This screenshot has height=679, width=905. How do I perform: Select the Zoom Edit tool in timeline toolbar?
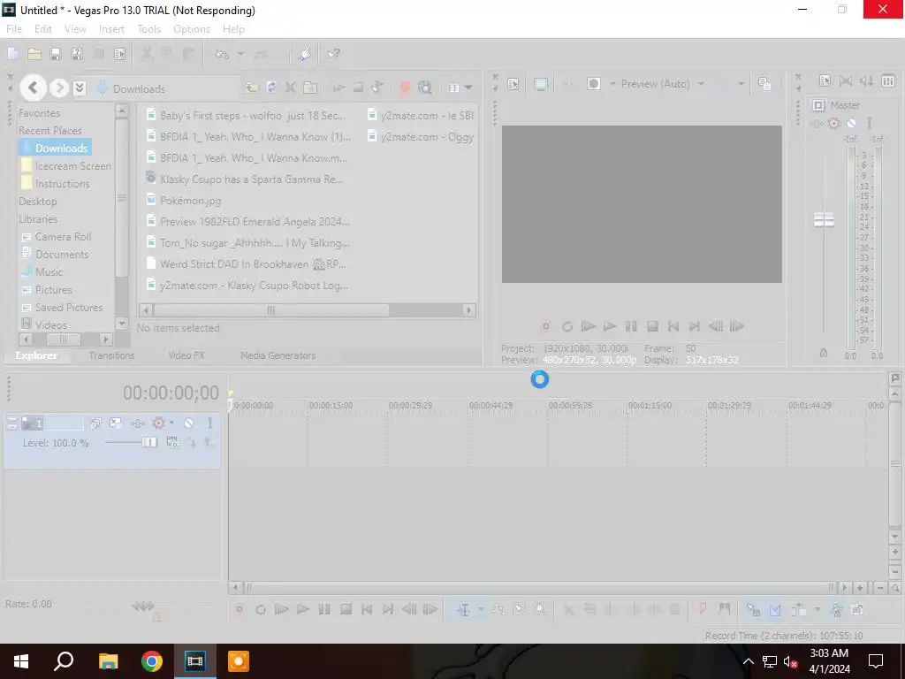tap(540, 610)
